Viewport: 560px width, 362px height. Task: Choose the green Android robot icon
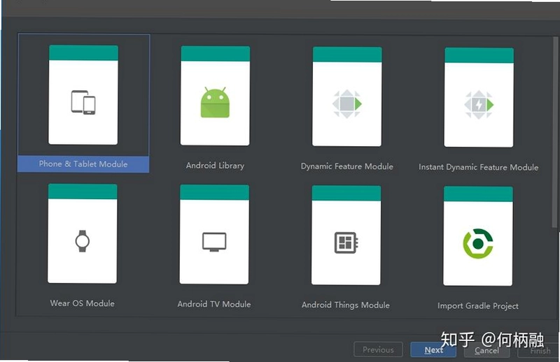point(215,102)
